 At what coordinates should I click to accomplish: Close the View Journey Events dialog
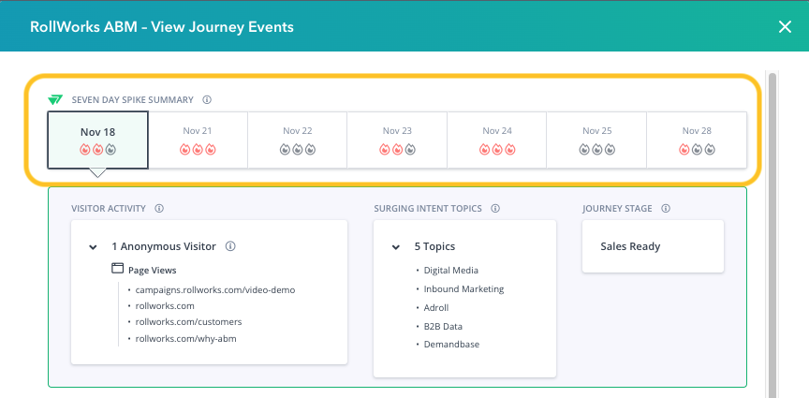click(x=785, y=27)
